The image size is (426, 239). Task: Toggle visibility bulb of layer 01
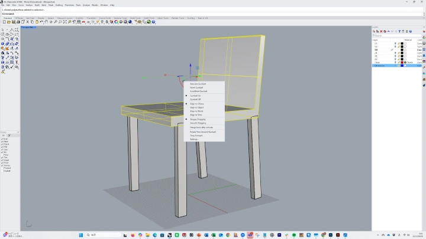click(395, 43)
